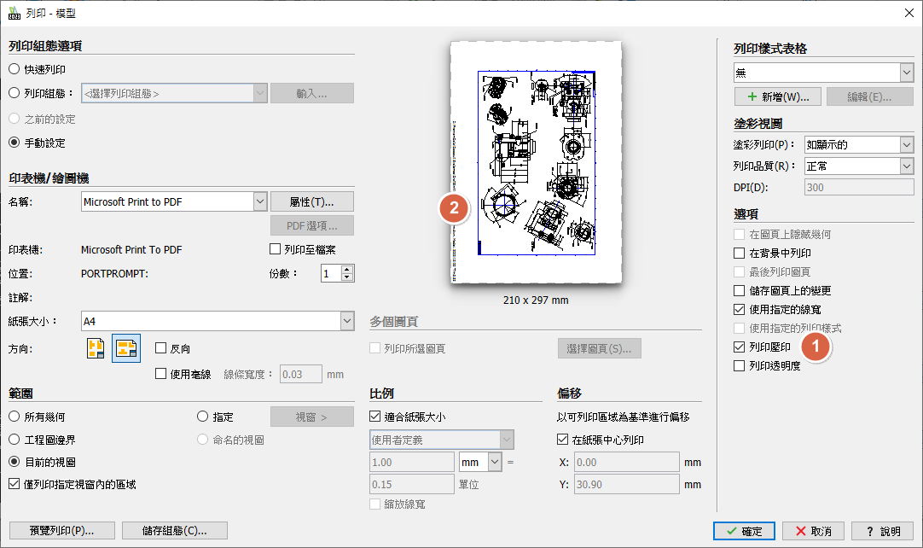The height and width of the screenshot is (548, 923).
Task: Enable 使用毫線 checkbox
Action: [x=160, y=374]
